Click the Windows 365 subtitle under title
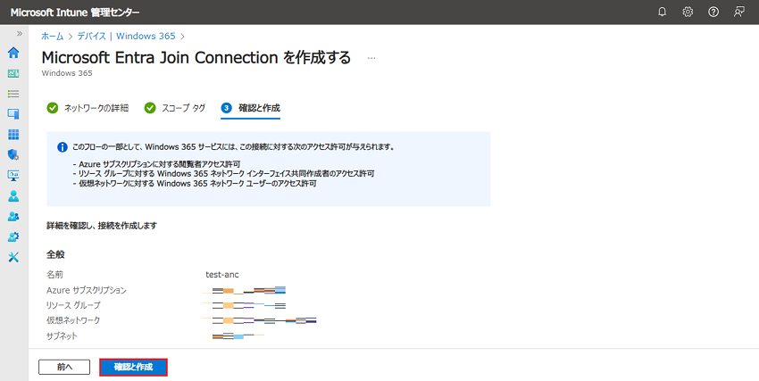 [x=67, y=73]
